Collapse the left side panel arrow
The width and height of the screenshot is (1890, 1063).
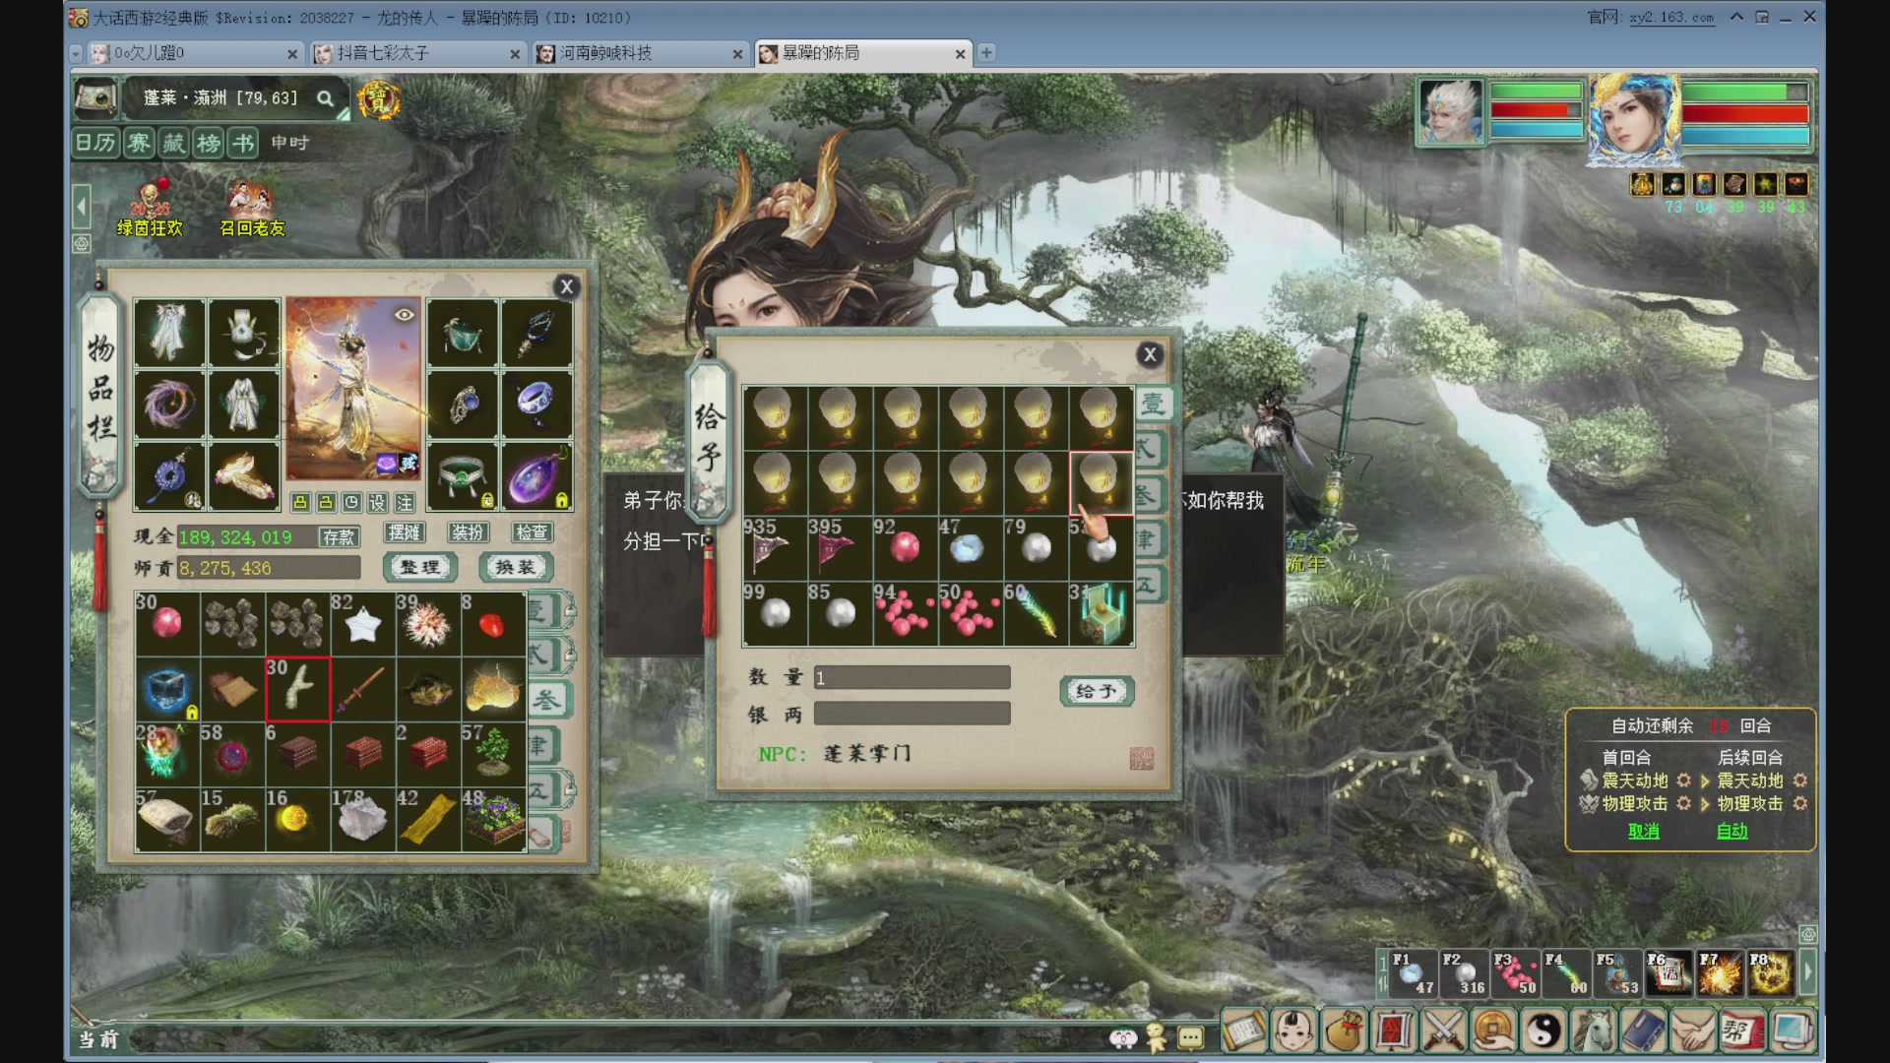82,208
